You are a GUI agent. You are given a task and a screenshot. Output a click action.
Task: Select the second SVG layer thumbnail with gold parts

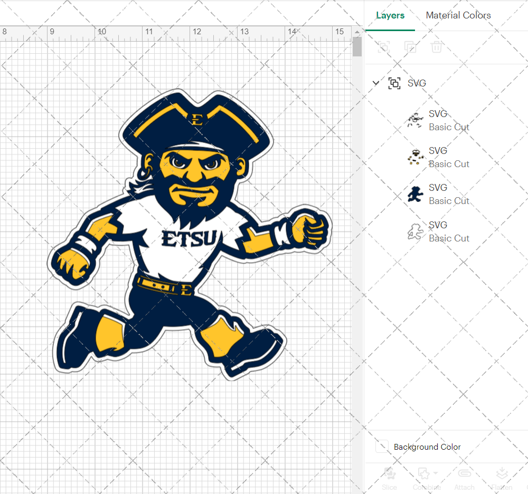click(x=415, y=157)
